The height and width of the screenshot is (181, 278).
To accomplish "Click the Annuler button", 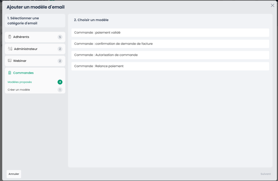I will click(x=14, y=174).
